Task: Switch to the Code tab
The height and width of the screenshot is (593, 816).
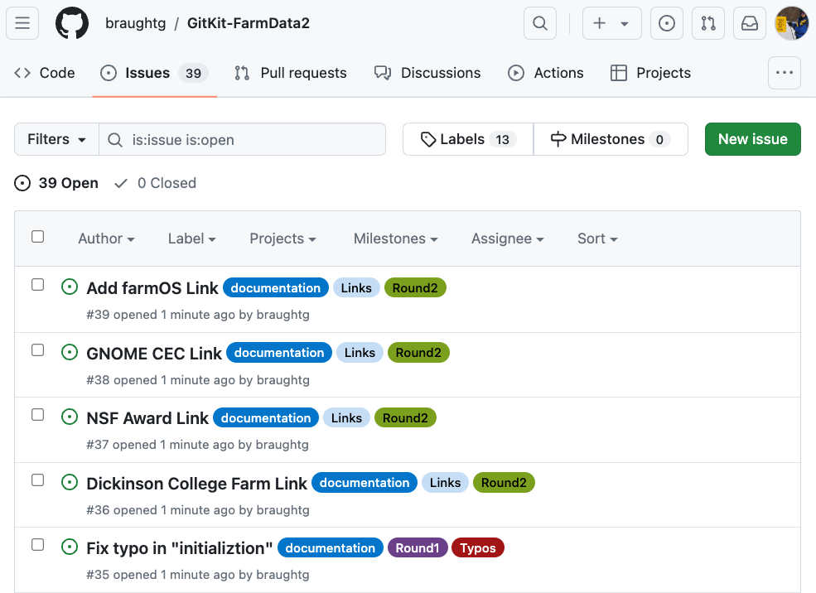Action: 45,73
